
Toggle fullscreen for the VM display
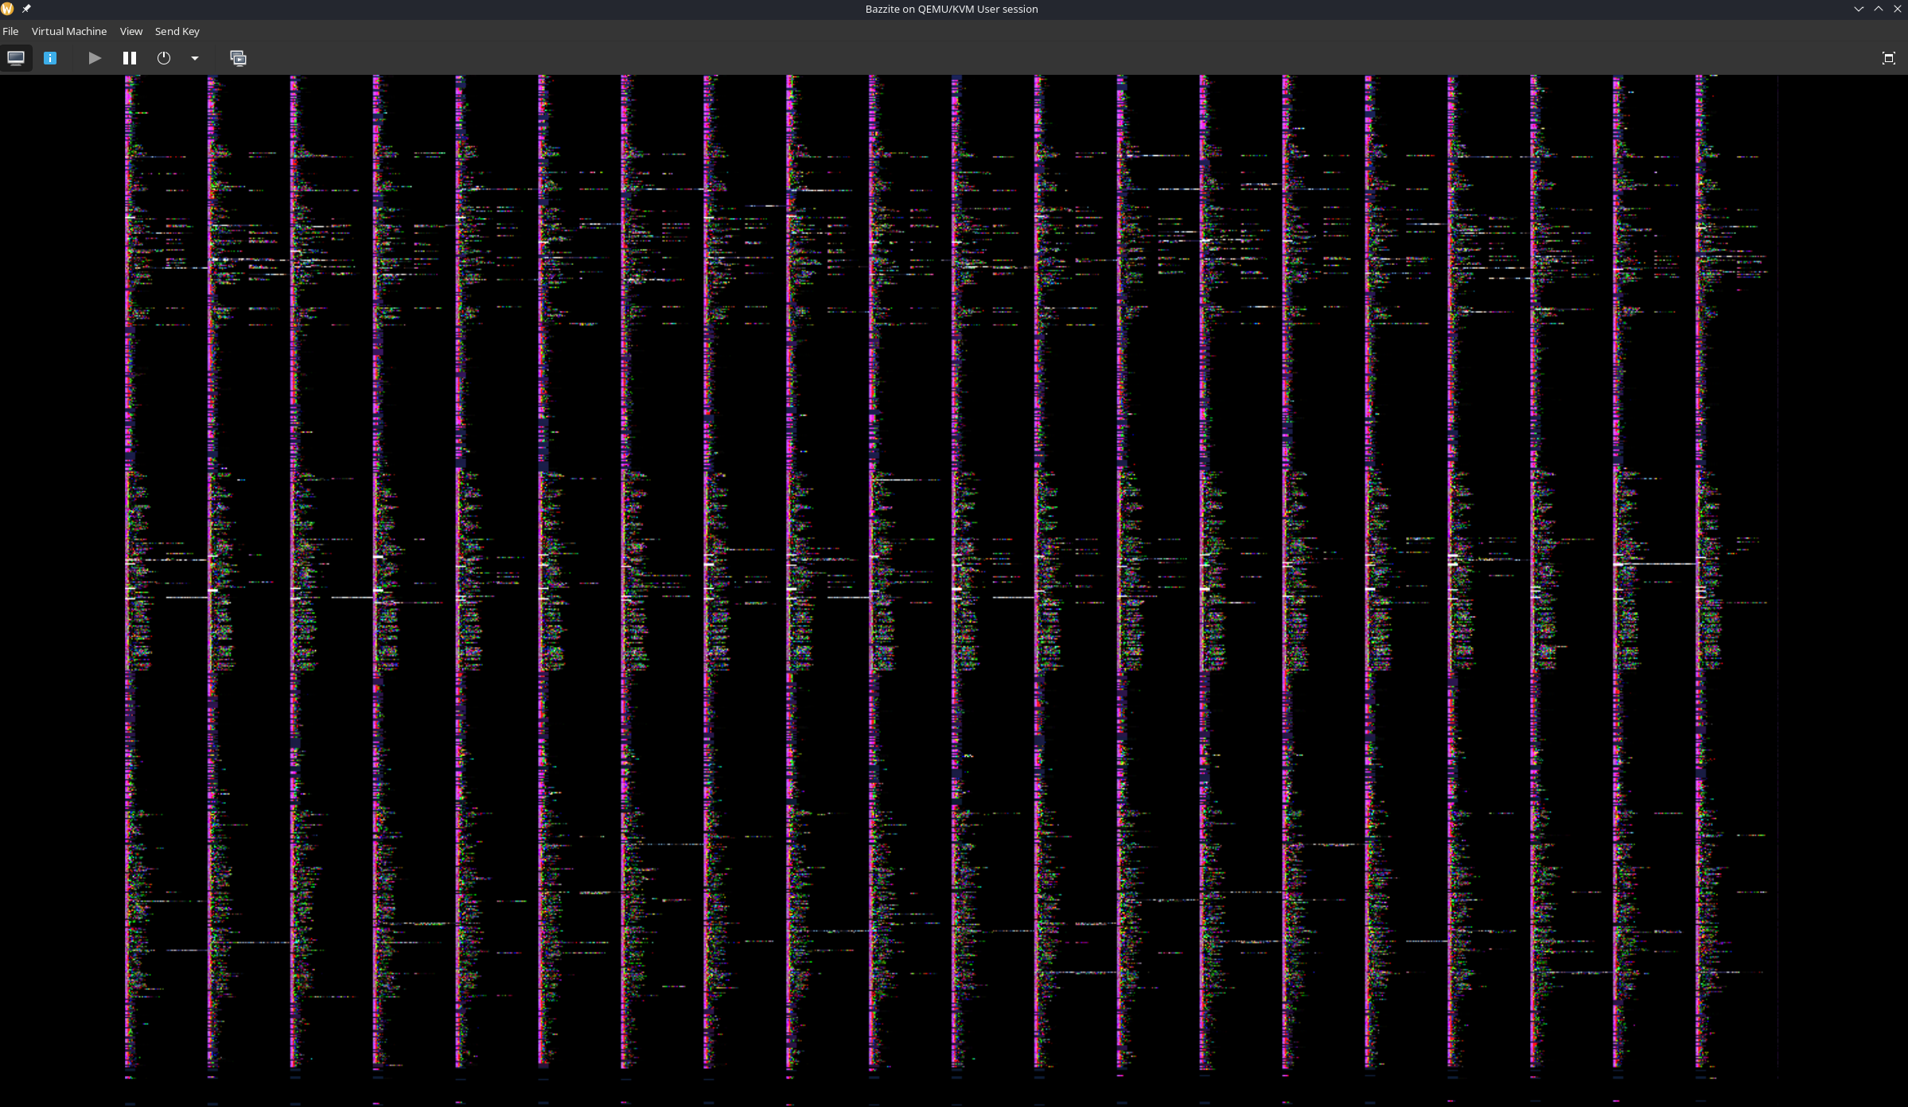click(x=1888, y=58)
